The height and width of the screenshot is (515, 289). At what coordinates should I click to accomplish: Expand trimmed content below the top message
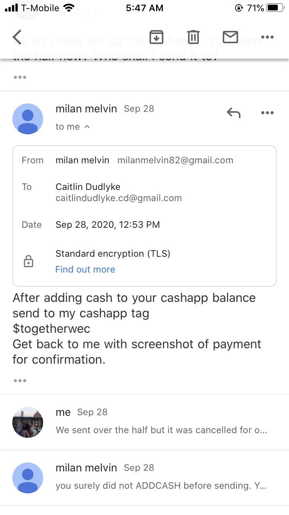tap(20, 77)
